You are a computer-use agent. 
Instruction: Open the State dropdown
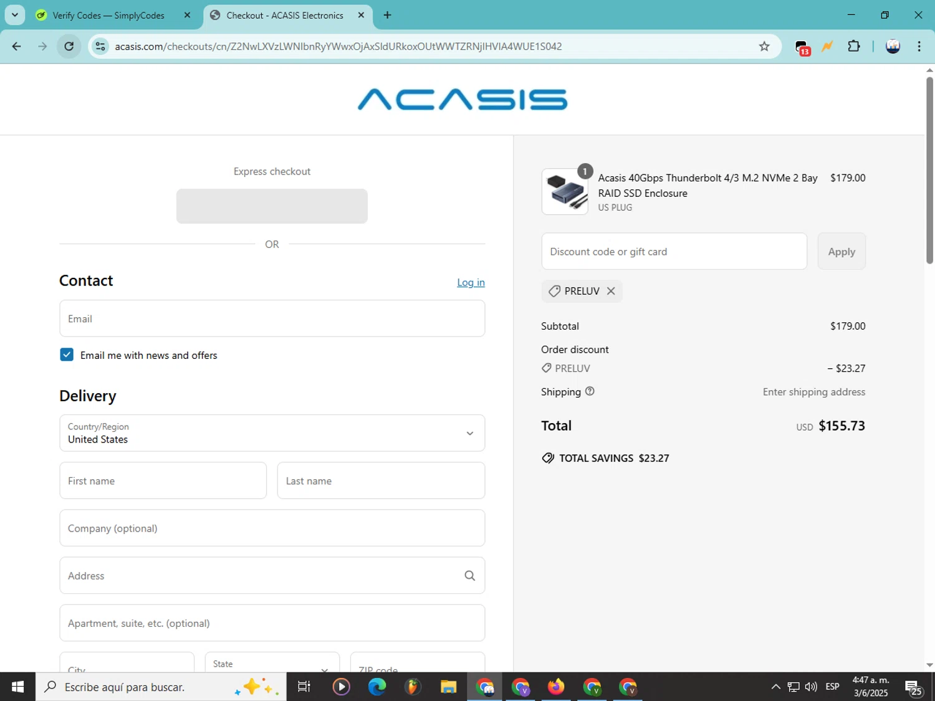coord(272,663)
